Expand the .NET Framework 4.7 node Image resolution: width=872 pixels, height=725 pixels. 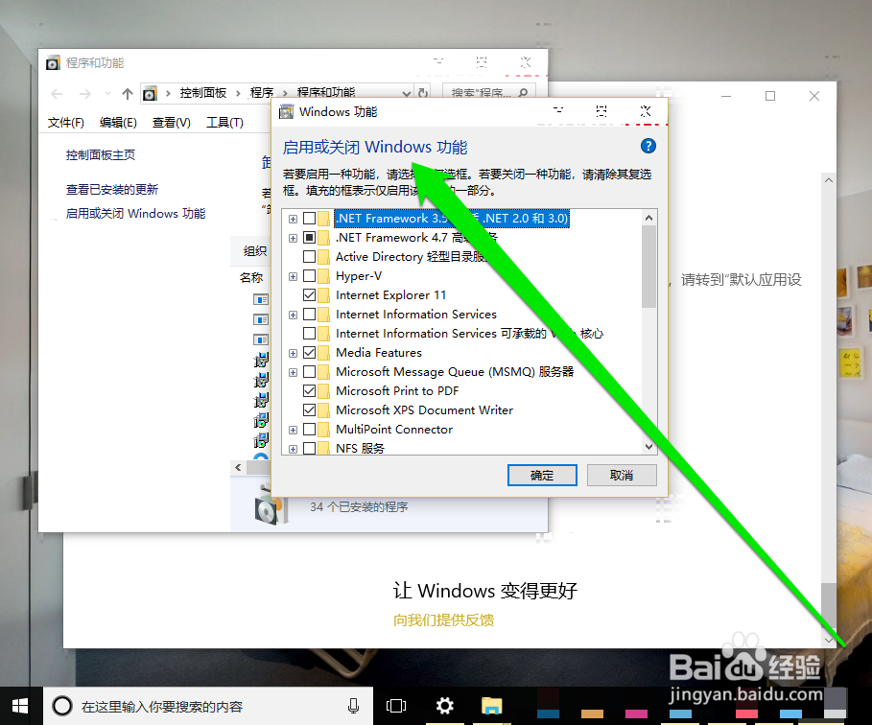point(293,237)
